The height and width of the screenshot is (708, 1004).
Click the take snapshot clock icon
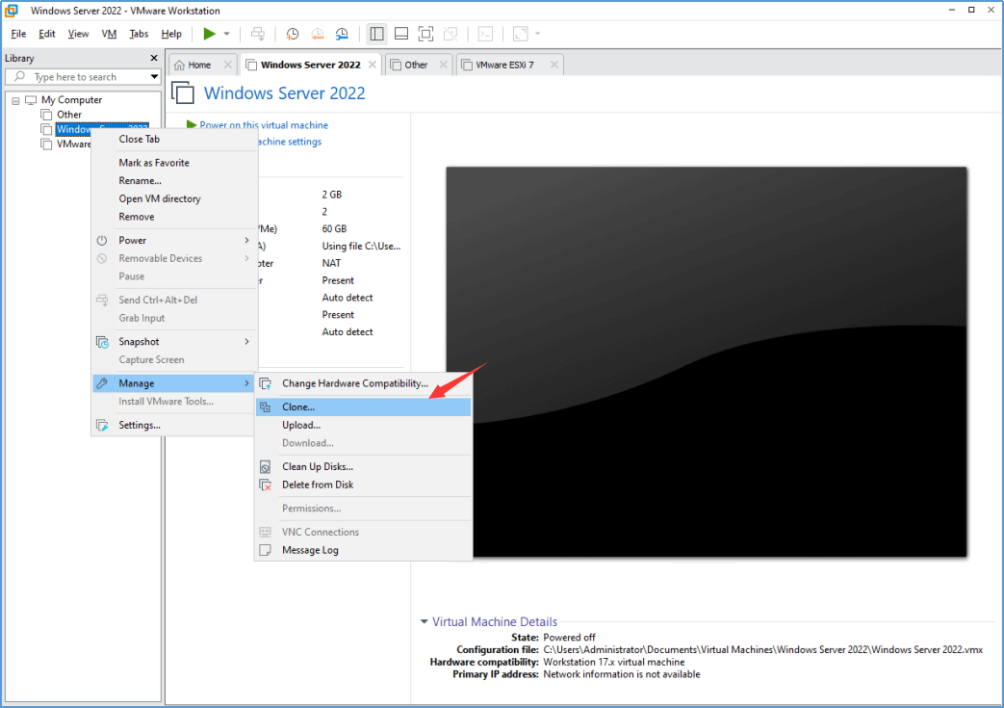point(293,34)
